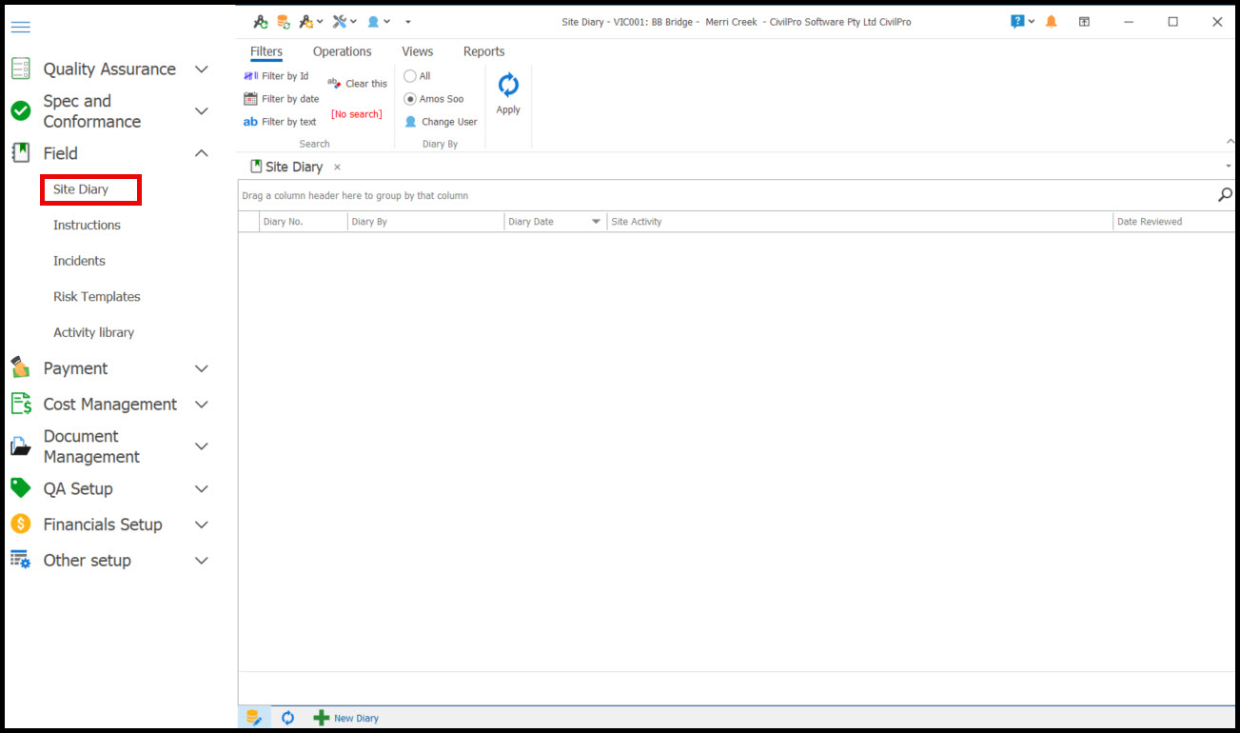Expand the Payment section
The image size is (1240, 733).
pyautogui.click(x=201, y=368)
